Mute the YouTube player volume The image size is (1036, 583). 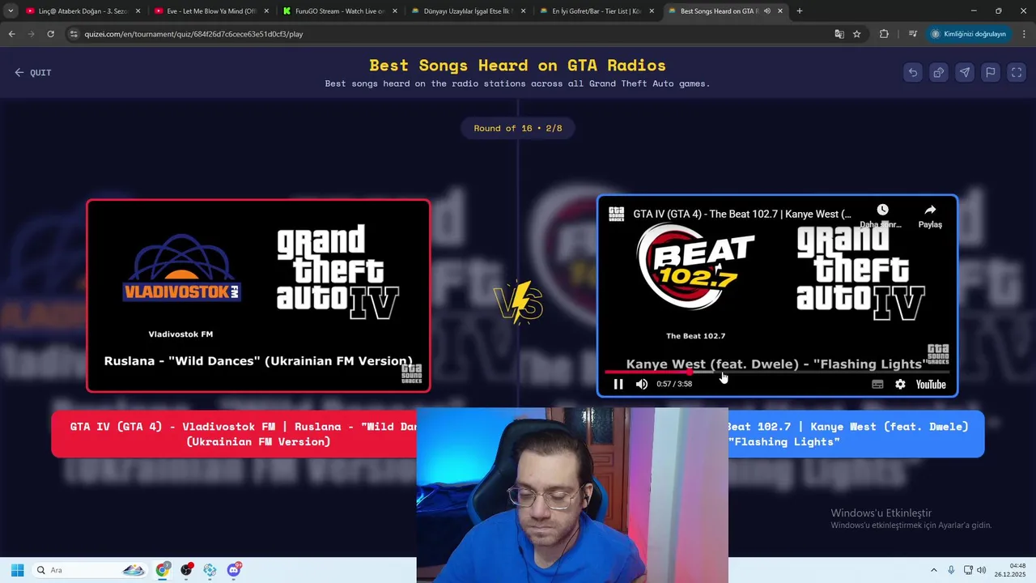pos(642,385)
